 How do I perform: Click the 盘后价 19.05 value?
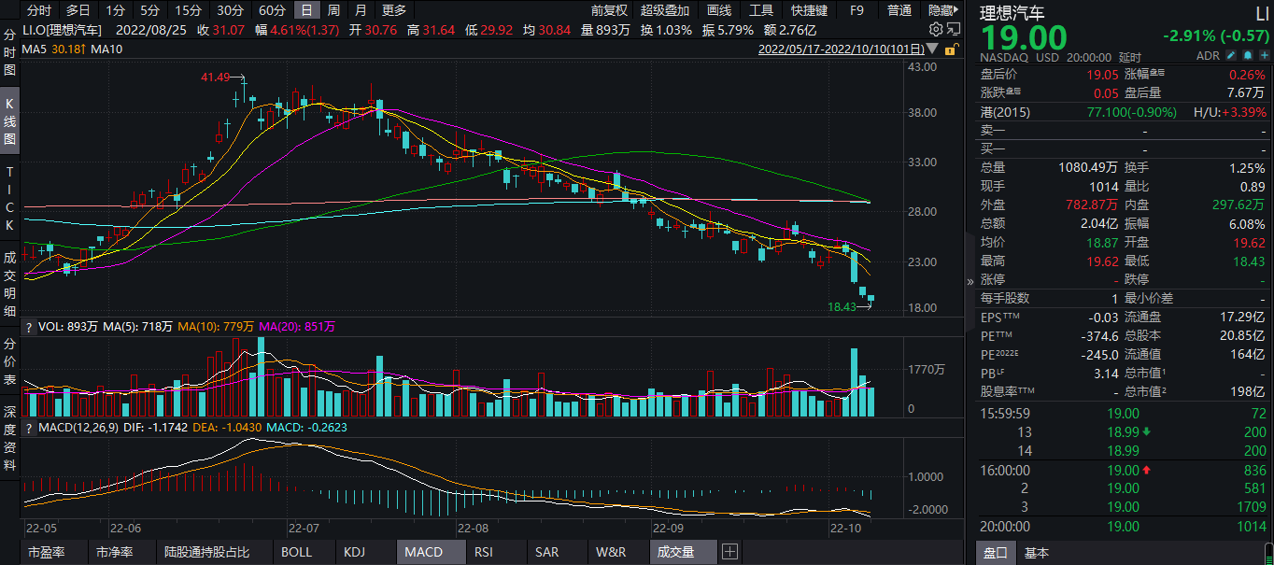coord(1102,75)
